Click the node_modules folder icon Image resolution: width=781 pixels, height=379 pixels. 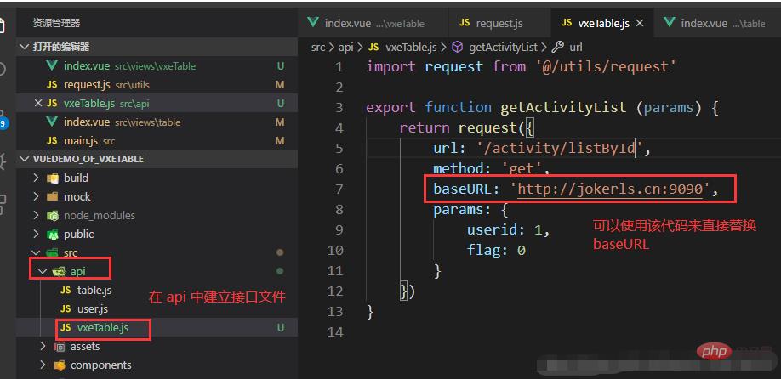point(54,216)
